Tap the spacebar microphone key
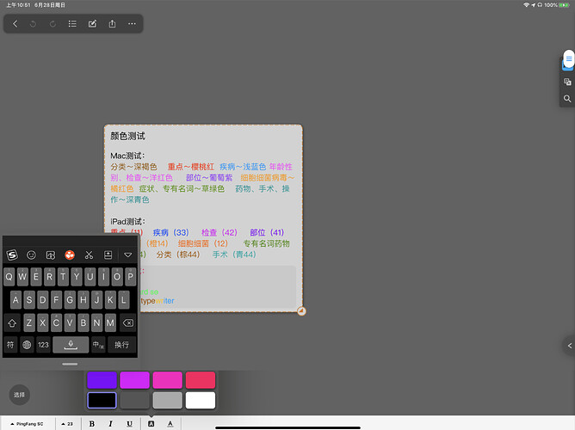This screenshot has width=575, height=430. pos(71,345)
